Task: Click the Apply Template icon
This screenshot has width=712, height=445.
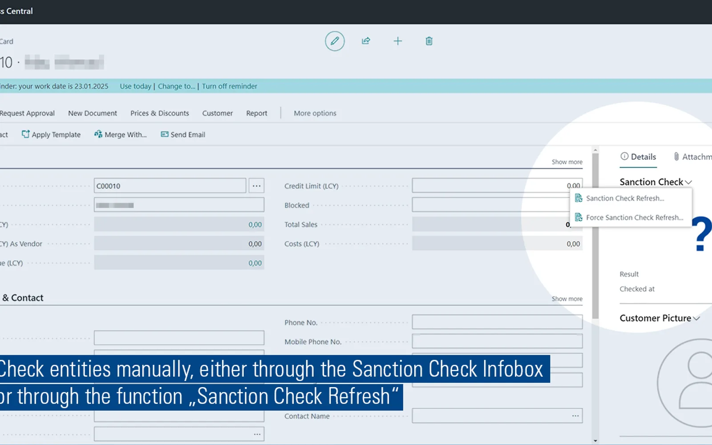Action: [25, 134]
